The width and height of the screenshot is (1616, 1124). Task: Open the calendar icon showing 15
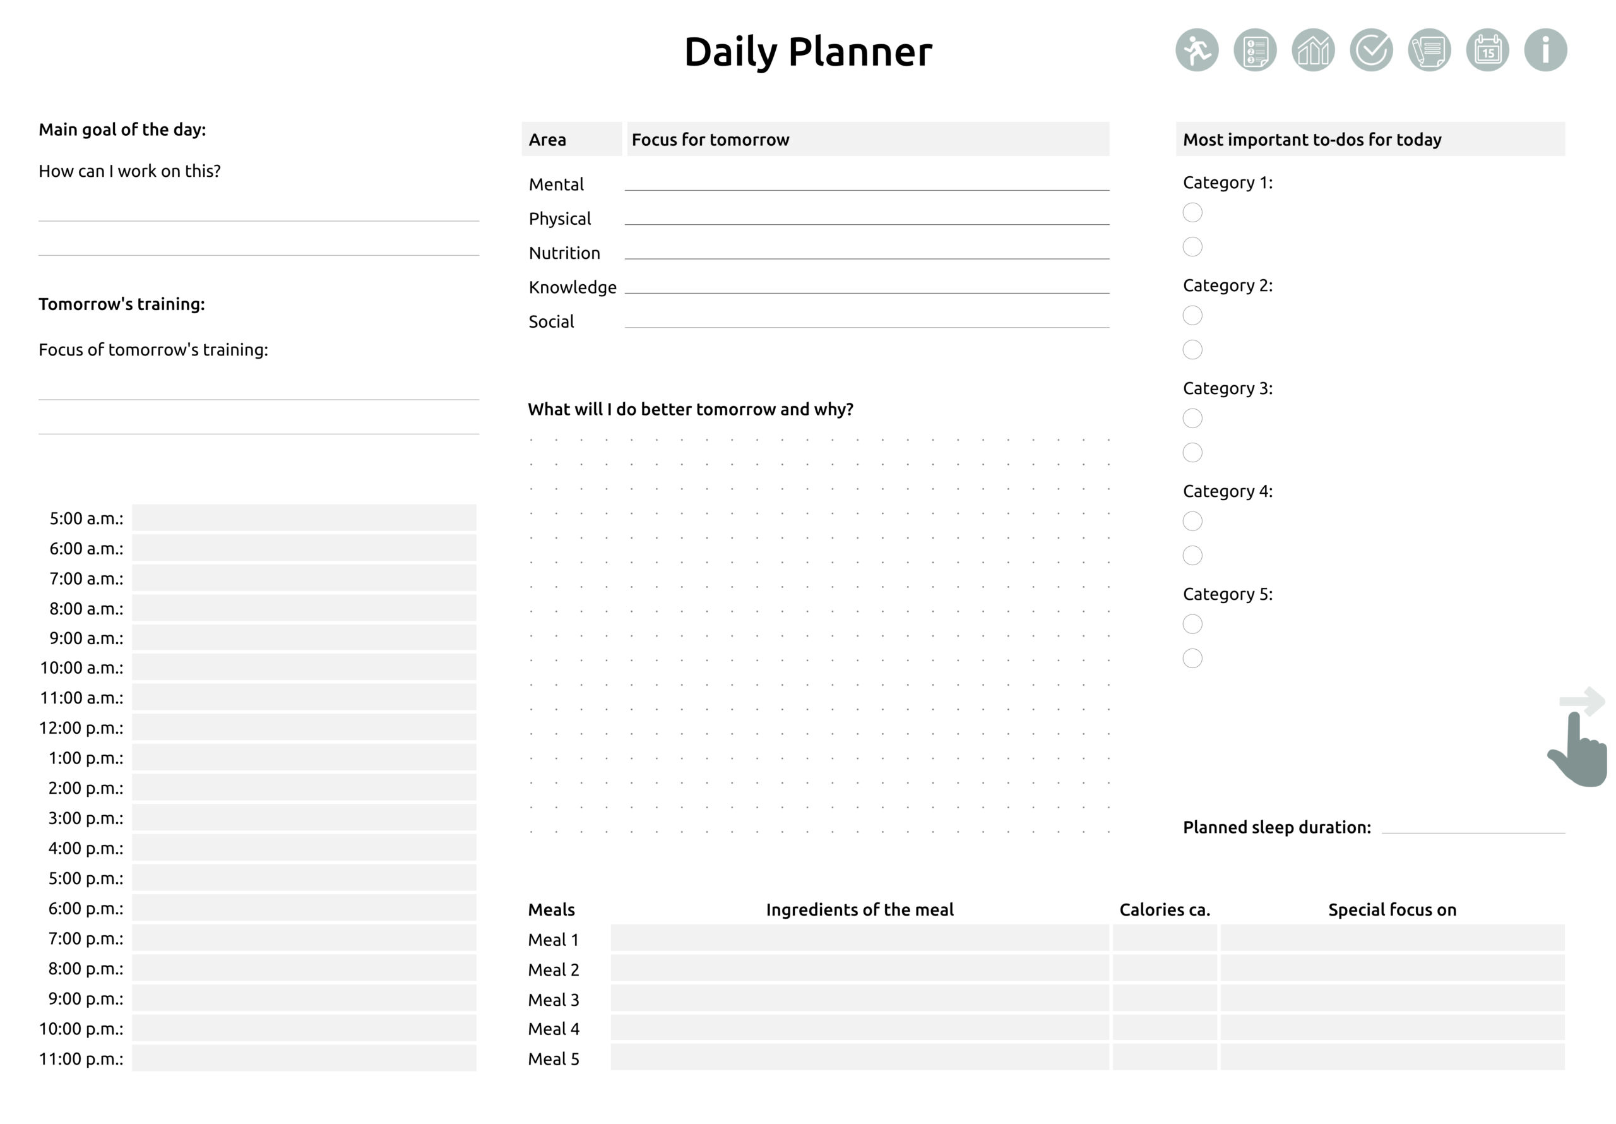(1487, 50)
